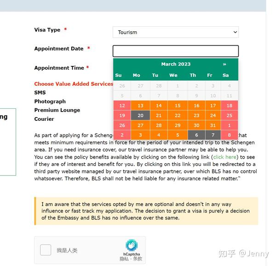Open the Visa Type dropdown showing Tourism
Viewport: 276px width, 266px height.
tap(176, 32)
